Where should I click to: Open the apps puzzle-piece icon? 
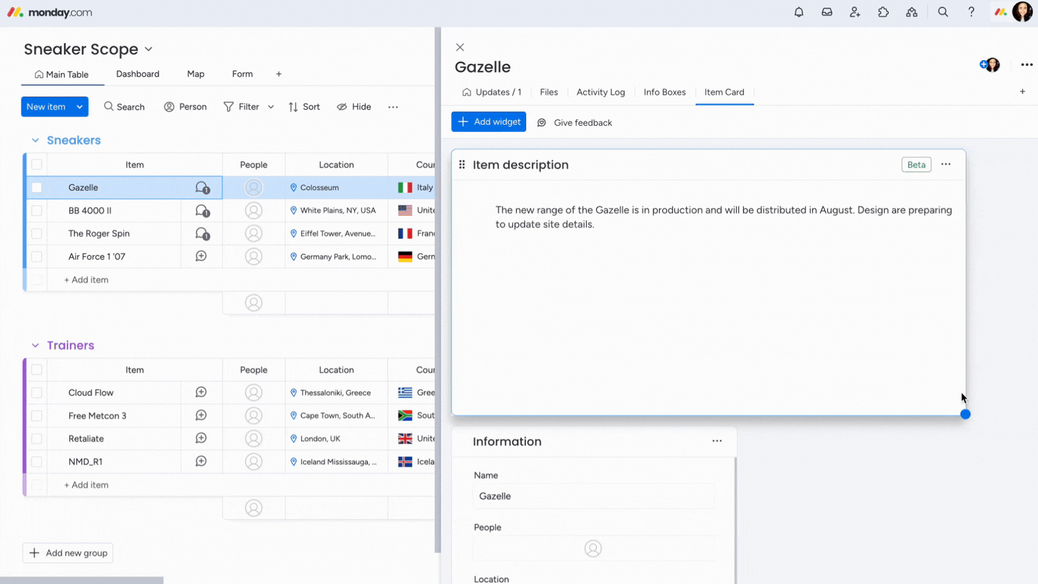pyautogui.click(x=883, y=12)
